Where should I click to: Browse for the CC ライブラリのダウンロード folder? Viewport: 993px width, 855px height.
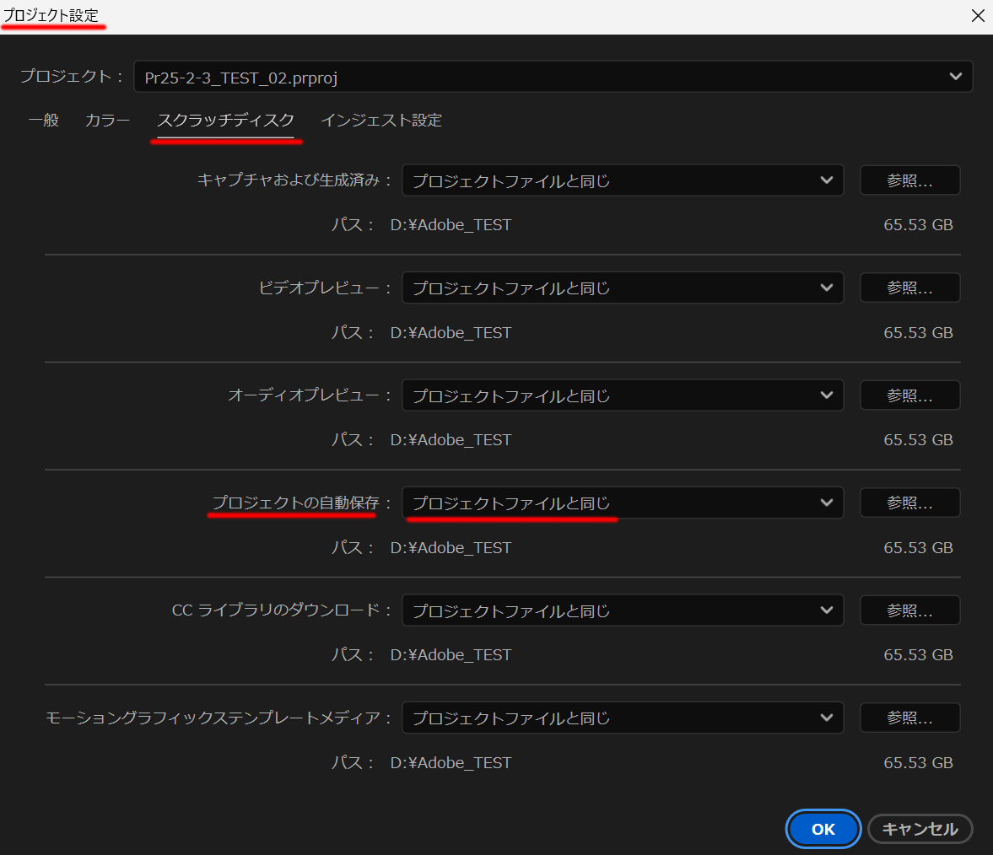tap(909, 610)
